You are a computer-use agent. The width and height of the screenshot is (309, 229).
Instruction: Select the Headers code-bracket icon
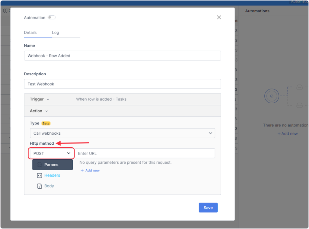[x=39, y=175]
